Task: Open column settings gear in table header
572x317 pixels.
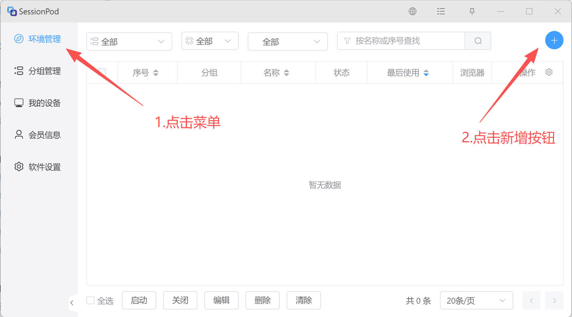Action: tap(549, 72)
